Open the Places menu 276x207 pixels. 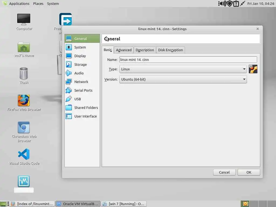[38, 4]
